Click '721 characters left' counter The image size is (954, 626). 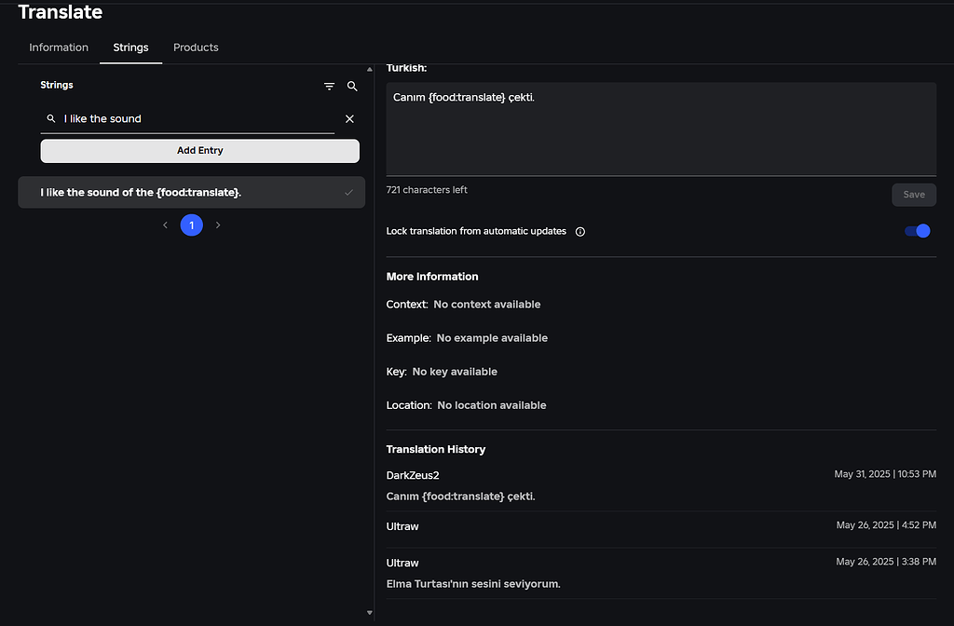(x=427, y=190)
